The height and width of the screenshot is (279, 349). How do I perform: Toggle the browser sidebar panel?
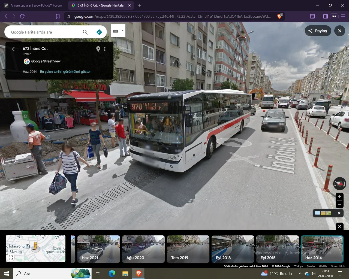click(x=325, y=16)
